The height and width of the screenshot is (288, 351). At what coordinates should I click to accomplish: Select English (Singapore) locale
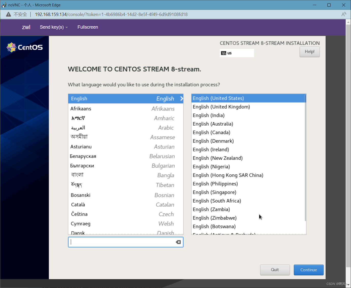(248, 192)
